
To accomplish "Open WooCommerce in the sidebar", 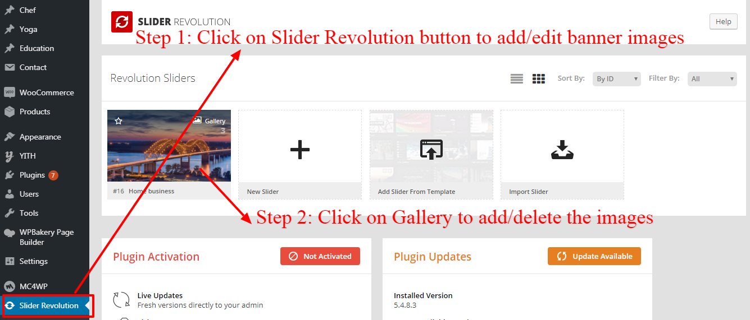I will [45, 92].
